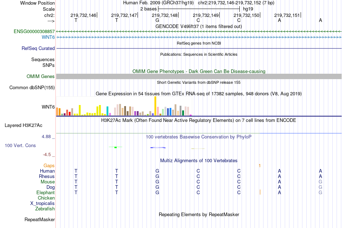This screenshot has width=342, height=228.
Task: Click the -4.5 lower PhyloP scale value
Action: point(47,155)
